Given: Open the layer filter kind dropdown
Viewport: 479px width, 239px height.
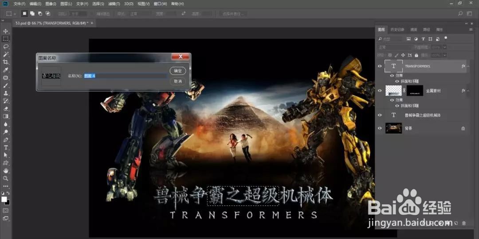Looking at the screenshot, I should [390, 39].
